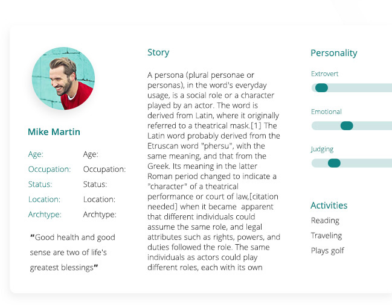This screenshot has height=305, width=392.
Task: Select the Mike Martin name heading
Action: pos(54,132)
